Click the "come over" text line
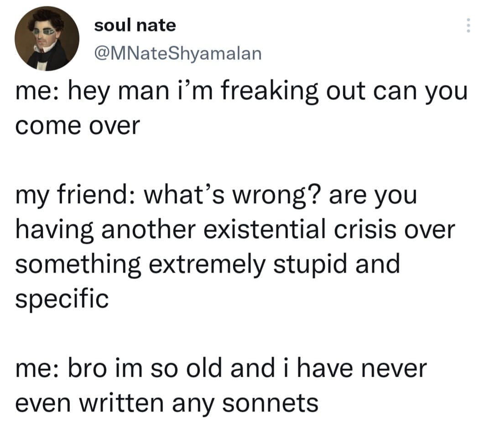The height and width of the screenshot is (427, 485). 76,125
